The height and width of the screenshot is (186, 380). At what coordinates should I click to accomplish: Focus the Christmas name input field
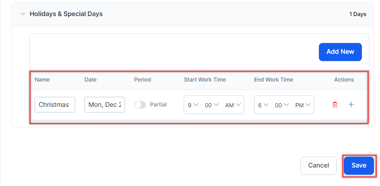tap(55, 105)
